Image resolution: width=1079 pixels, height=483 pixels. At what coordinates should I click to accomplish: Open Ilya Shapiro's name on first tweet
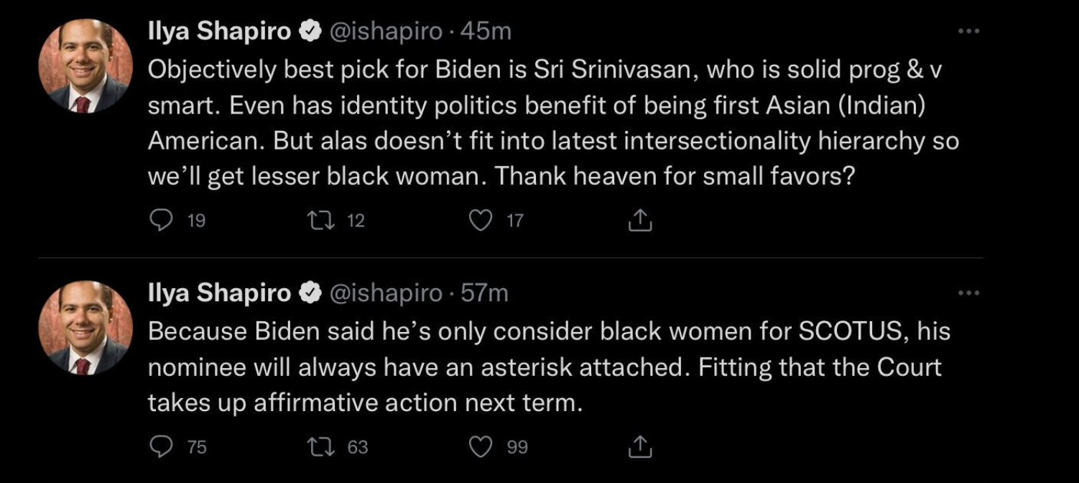pyautogui.click(x=218, y=31)
